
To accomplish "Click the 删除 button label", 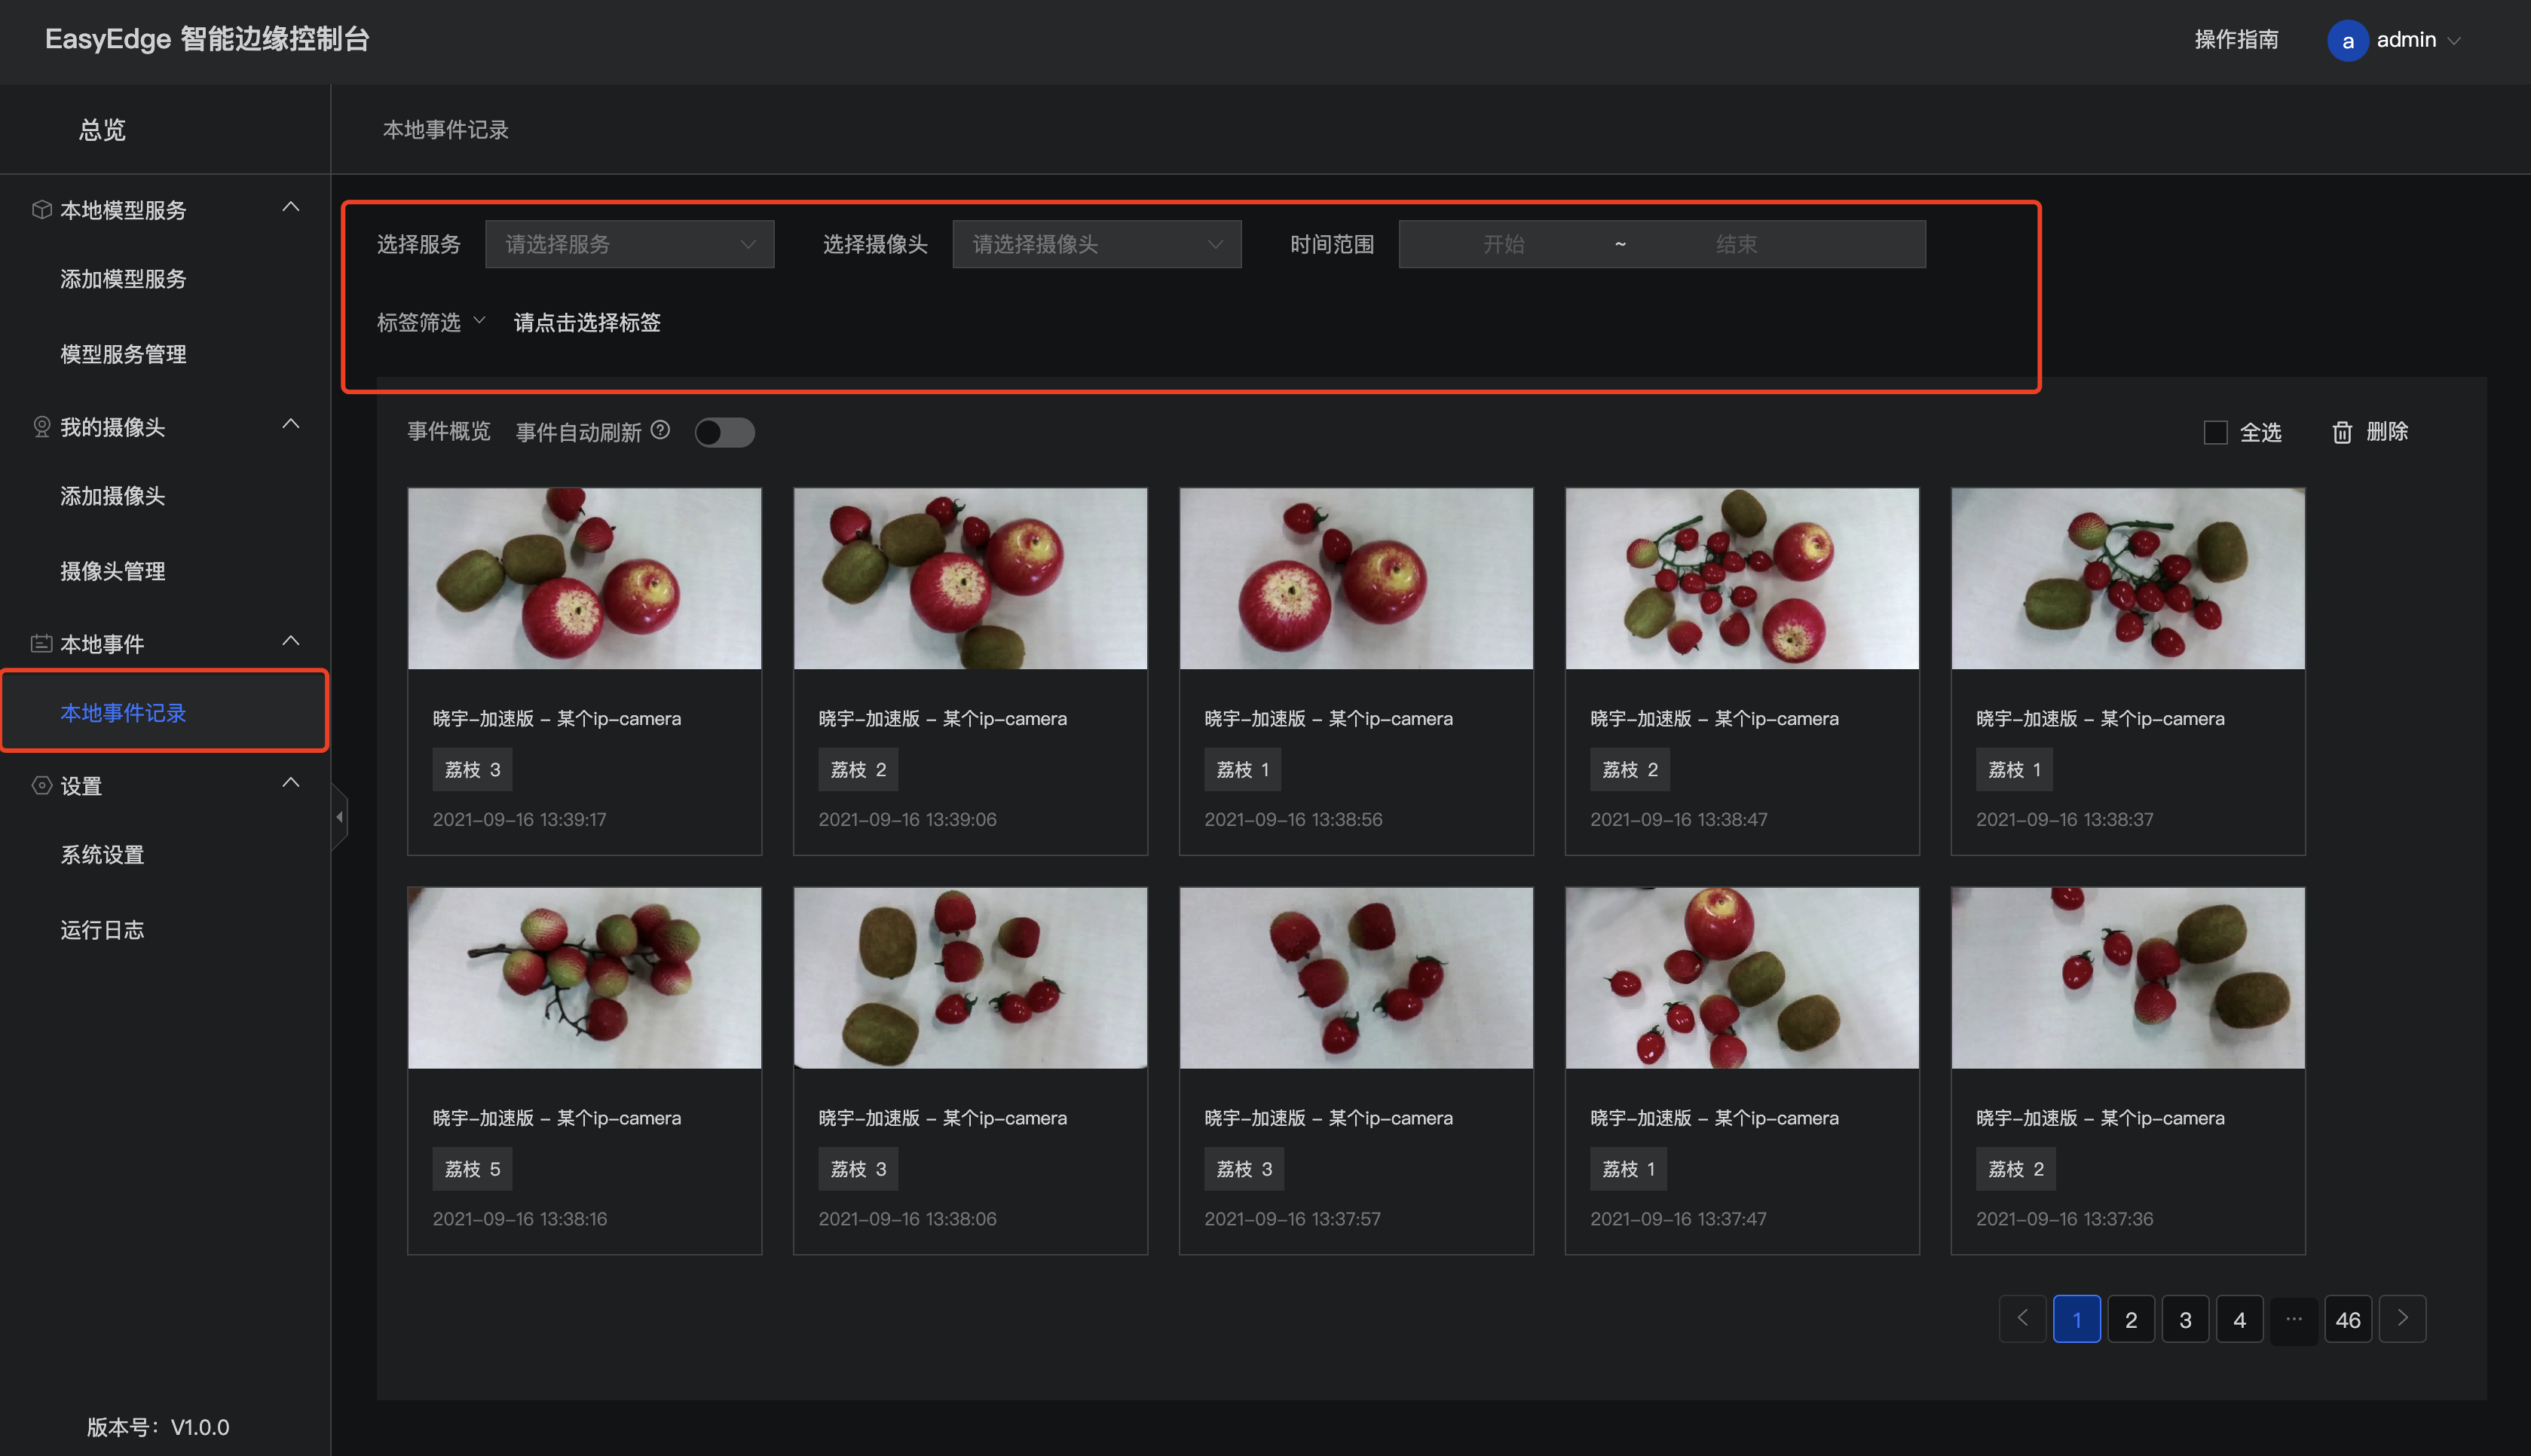I will click(x=2386, y=431).
